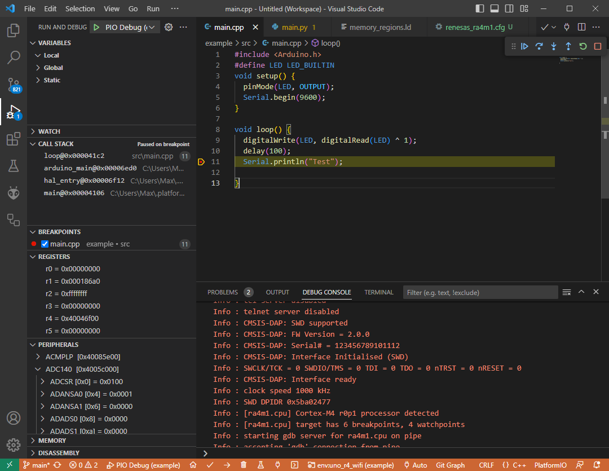Image resolution: width=609 pixels, height=471 pixels.
Task: Open the PlatformIO alien icon in activity bar
Action: (x=14, y=193)
